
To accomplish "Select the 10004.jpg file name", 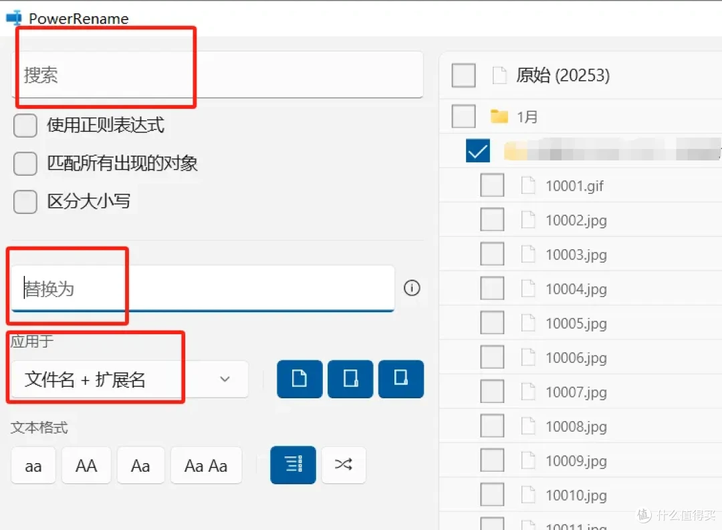I will 576,289.
